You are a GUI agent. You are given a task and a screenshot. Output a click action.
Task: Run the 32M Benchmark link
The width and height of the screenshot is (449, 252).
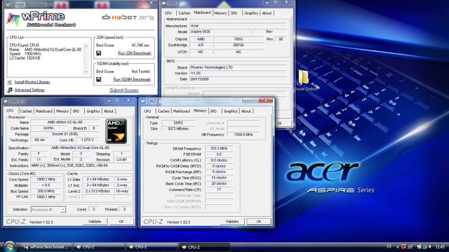[x=134, y=53]
